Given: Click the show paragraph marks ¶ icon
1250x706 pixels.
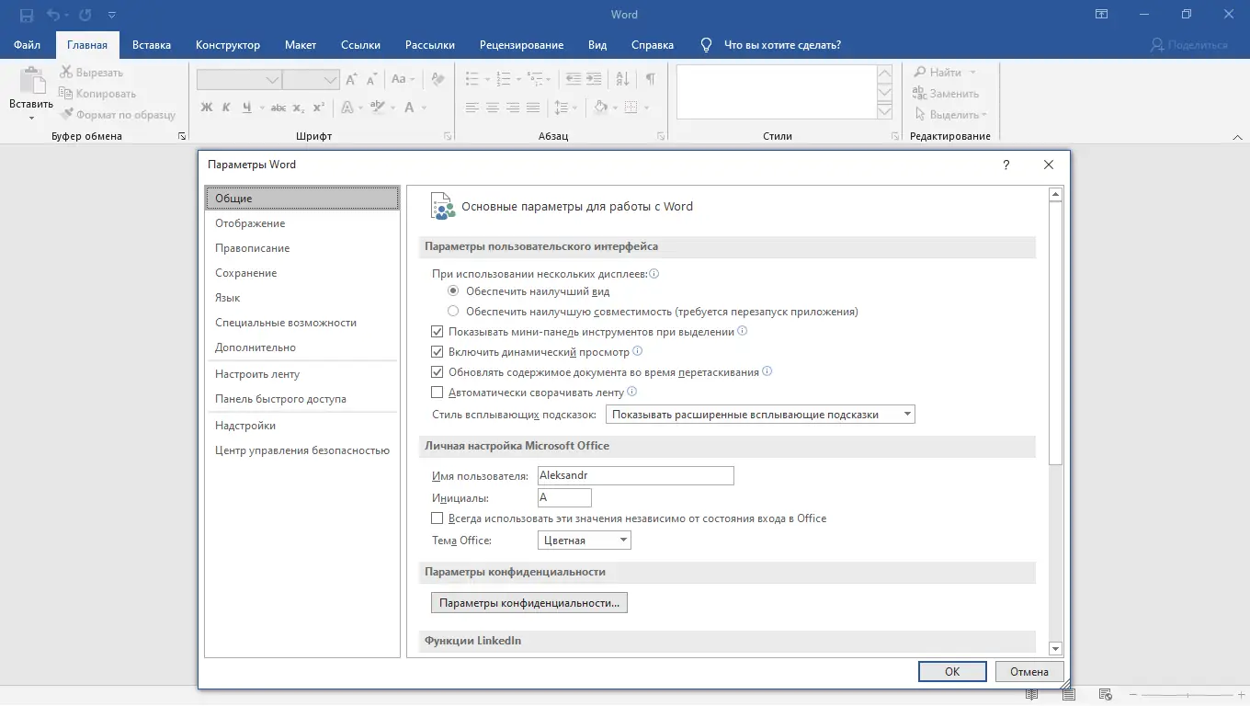Looking at the screenshot, I should 650,79.
